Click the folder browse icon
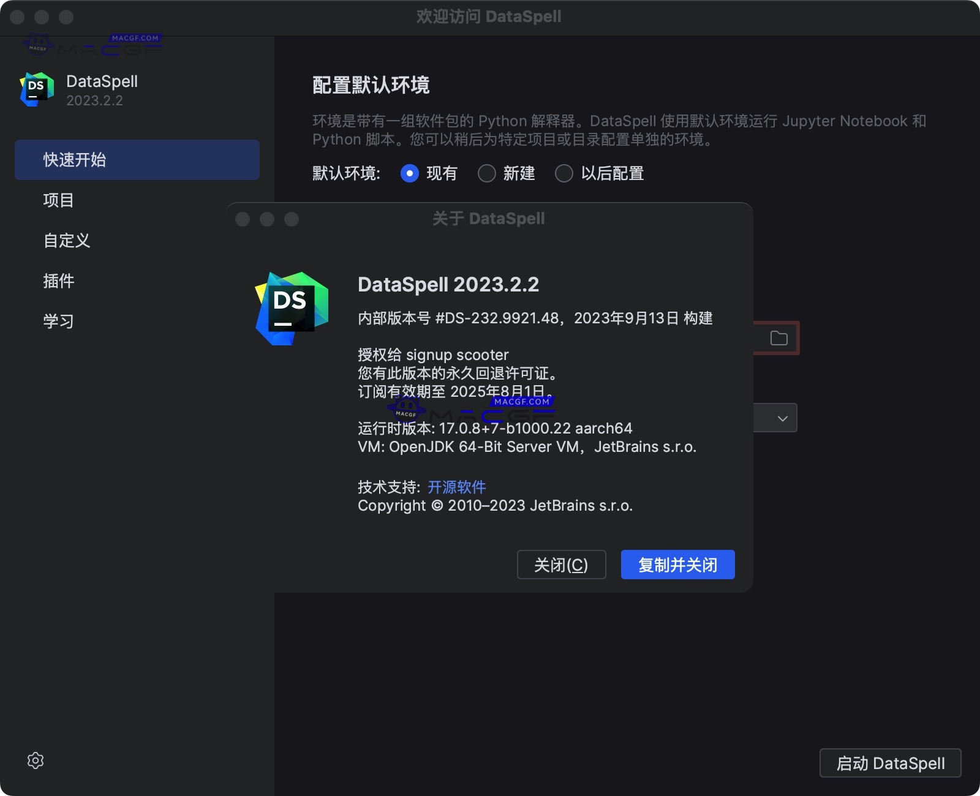The image size is (980, 796). tap(778, 337)
